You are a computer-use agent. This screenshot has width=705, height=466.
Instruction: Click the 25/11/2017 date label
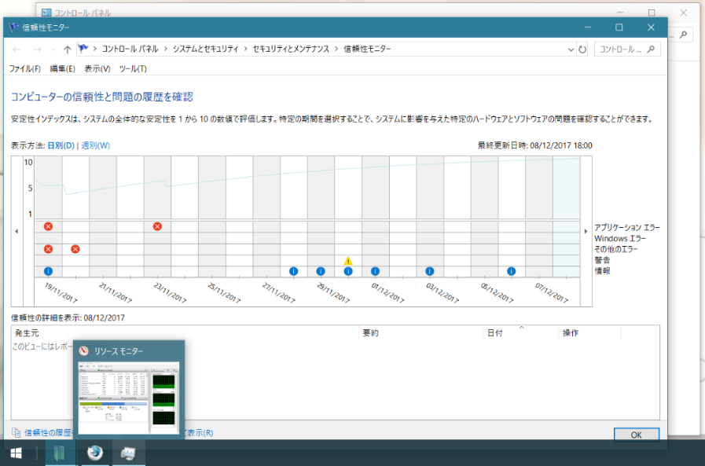[x=224, y=292]
